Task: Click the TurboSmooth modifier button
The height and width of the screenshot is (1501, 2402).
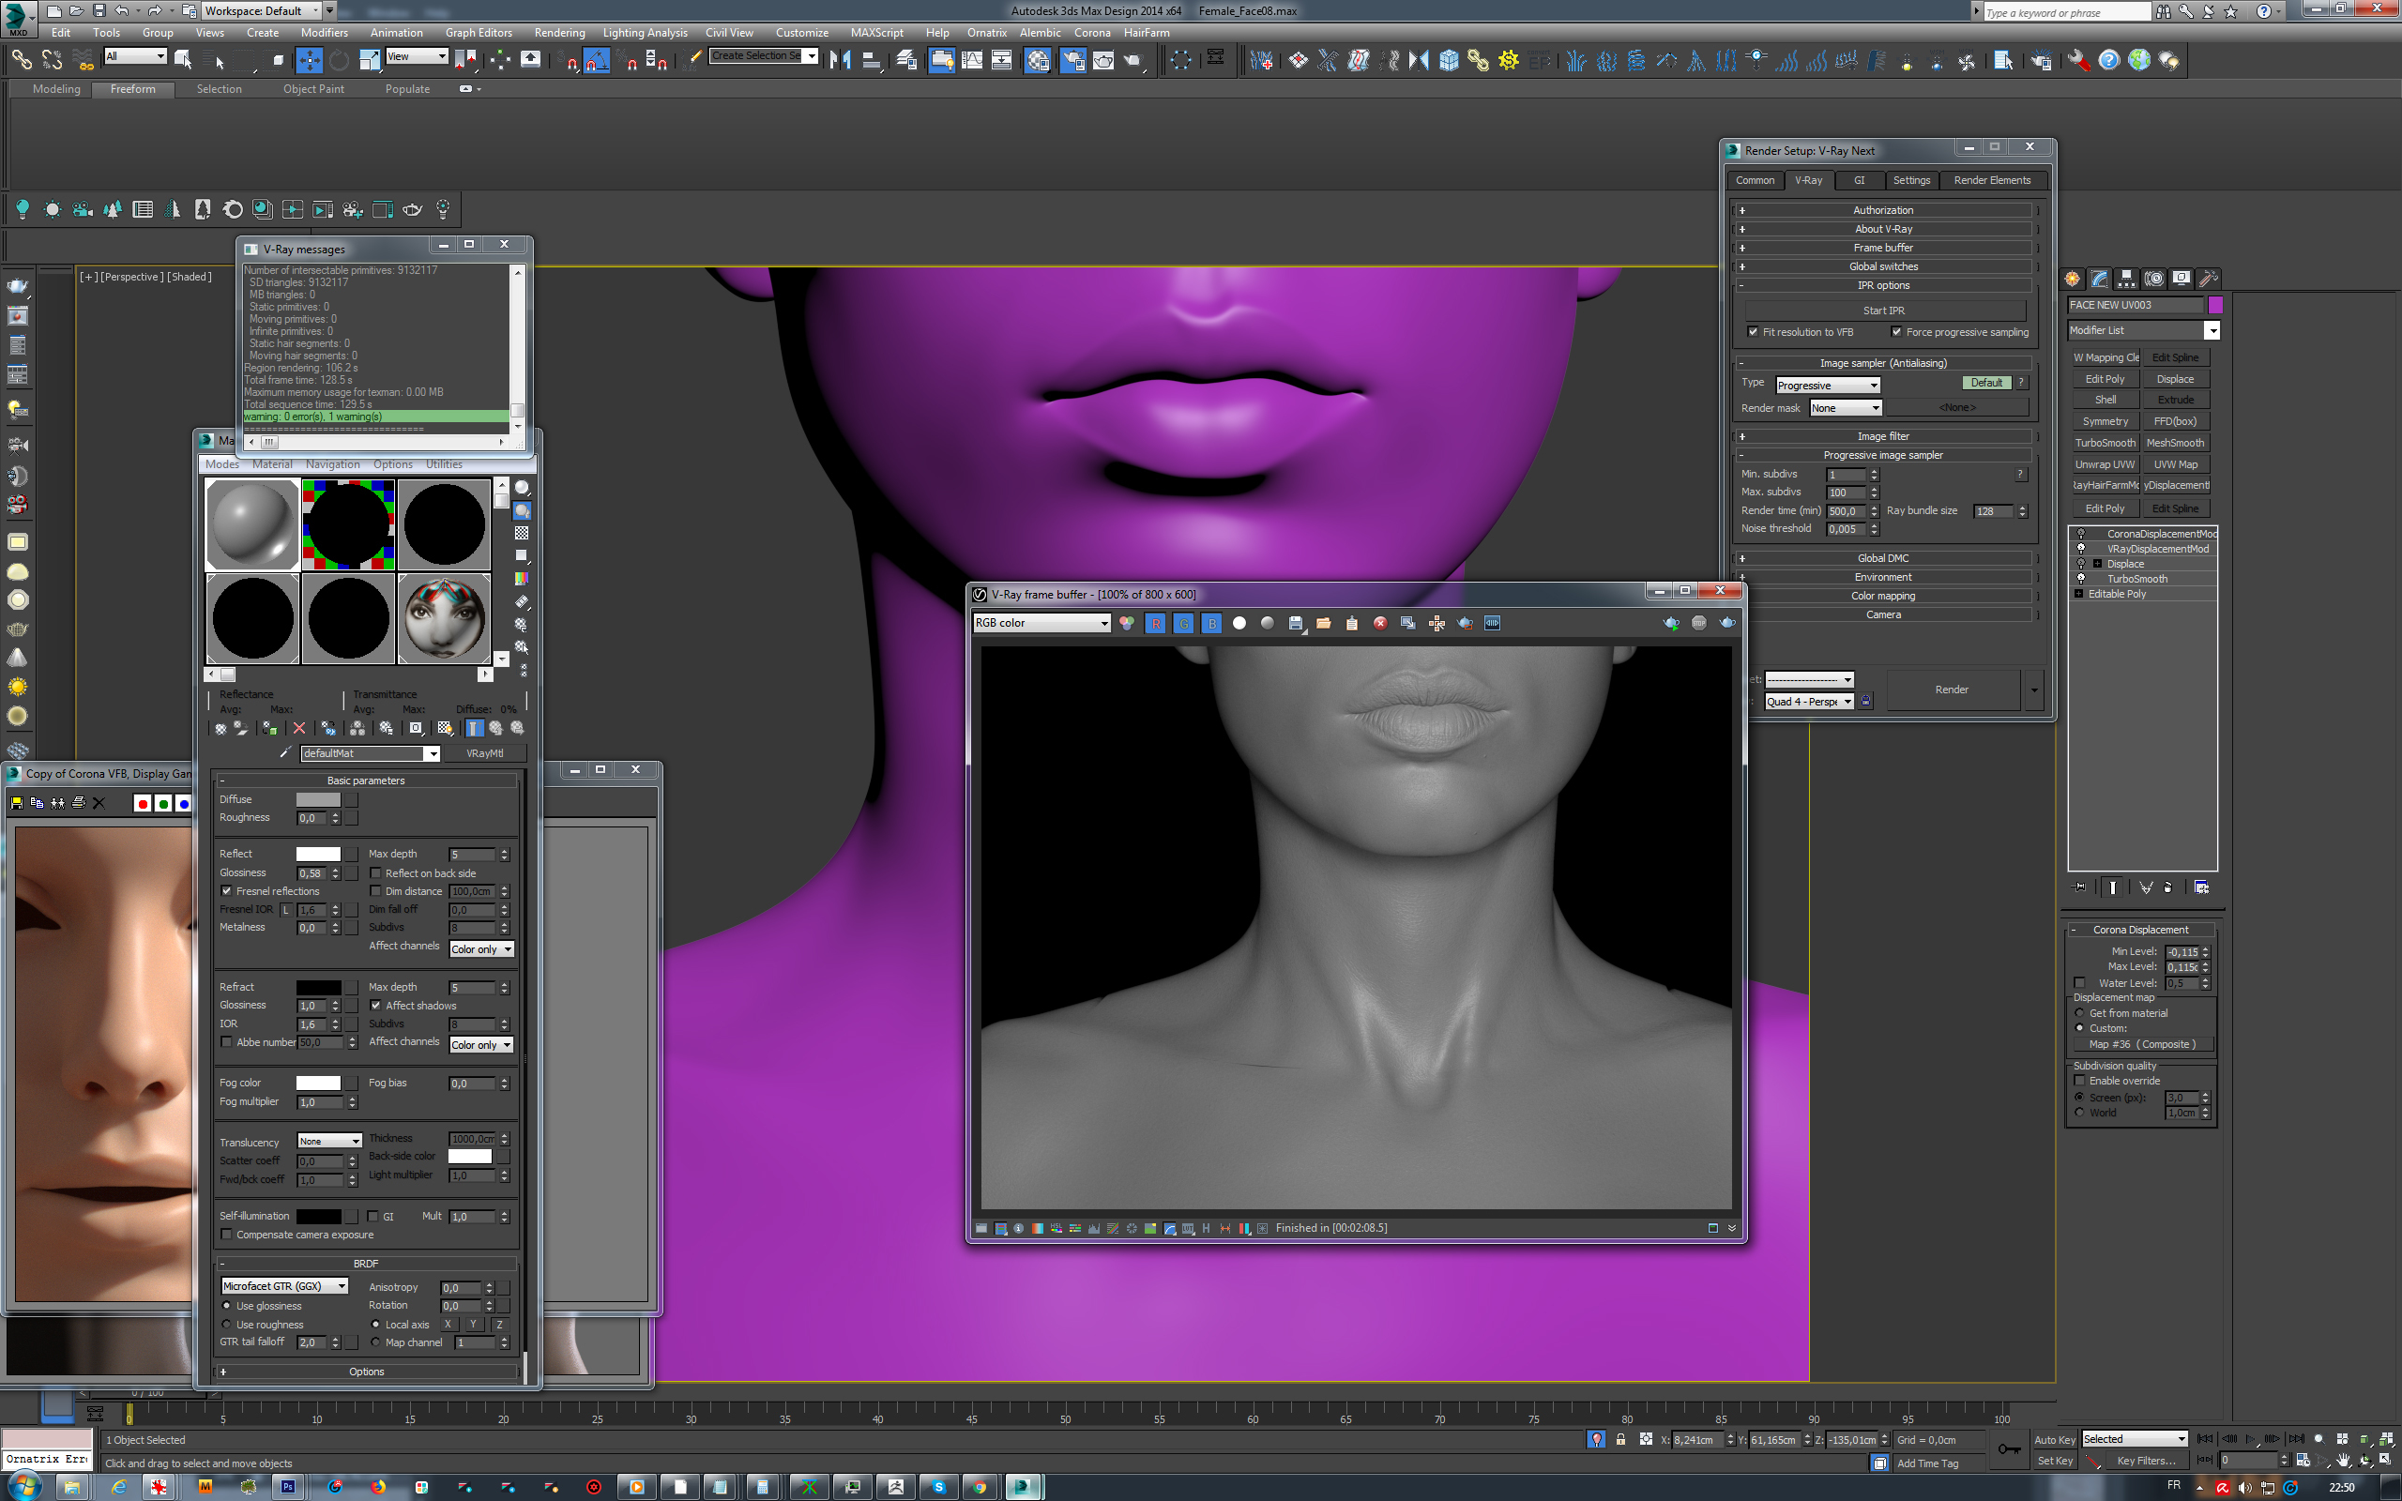Action: [2105, 443]
